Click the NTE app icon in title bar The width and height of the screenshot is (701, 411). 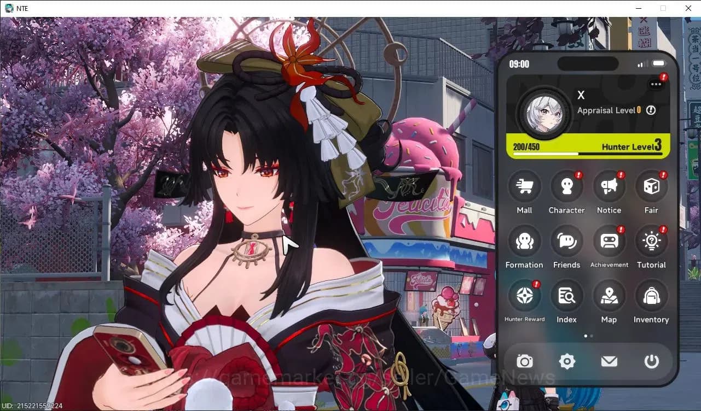(9, 8)
